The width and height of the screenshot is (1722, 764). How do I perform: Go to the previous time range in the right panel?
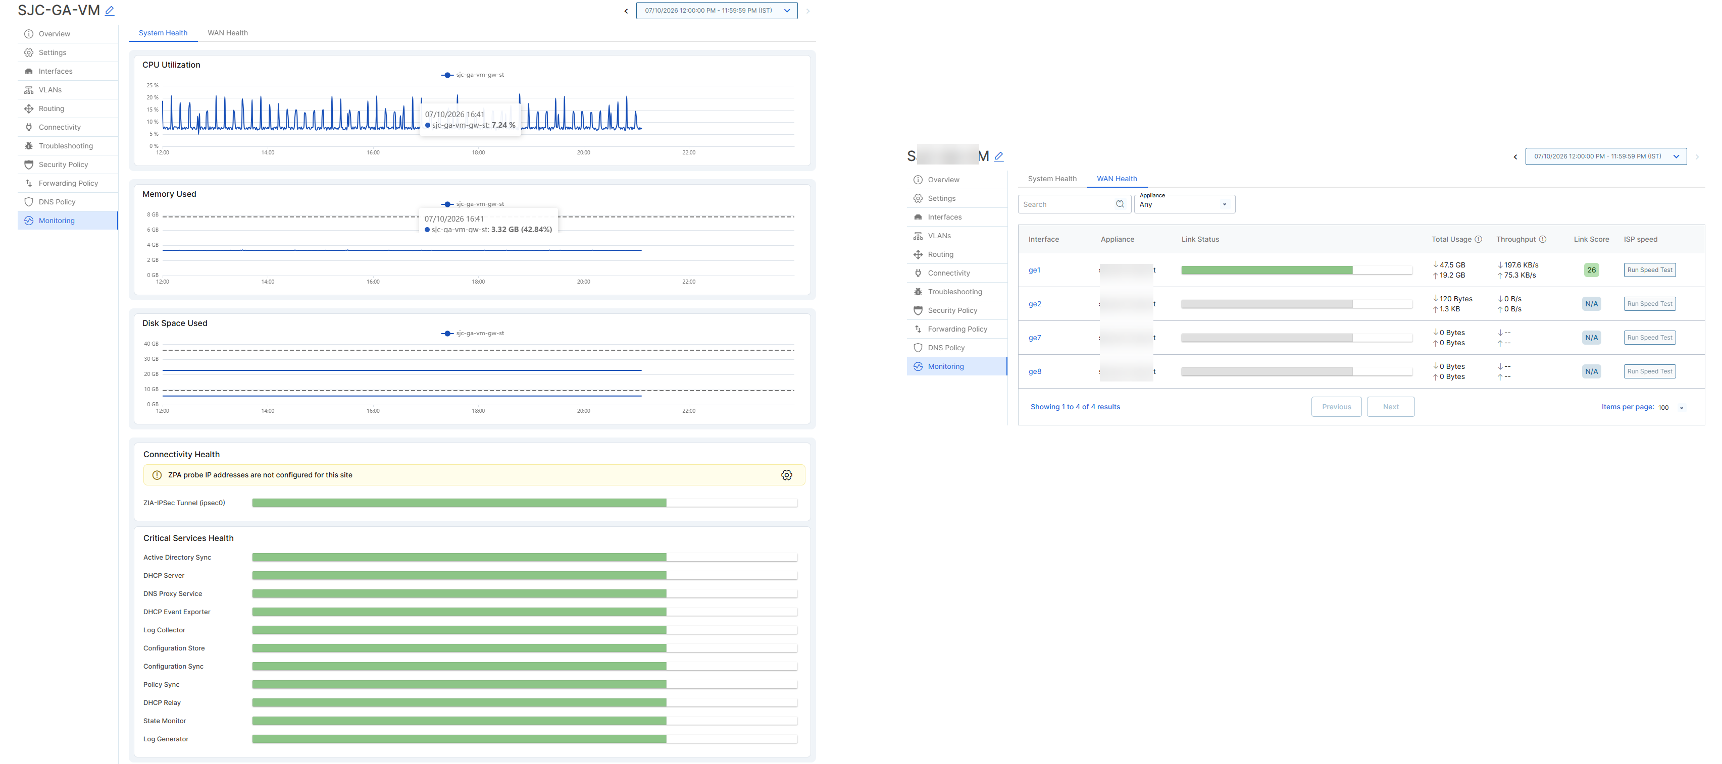click(x=1515, y=157)
